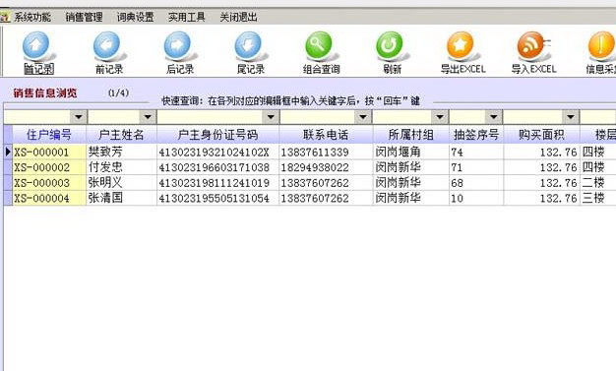The width and height of the screenshot is (616, 371).
Task: Select cell XS-000004
Action: (x=49, y=198)
